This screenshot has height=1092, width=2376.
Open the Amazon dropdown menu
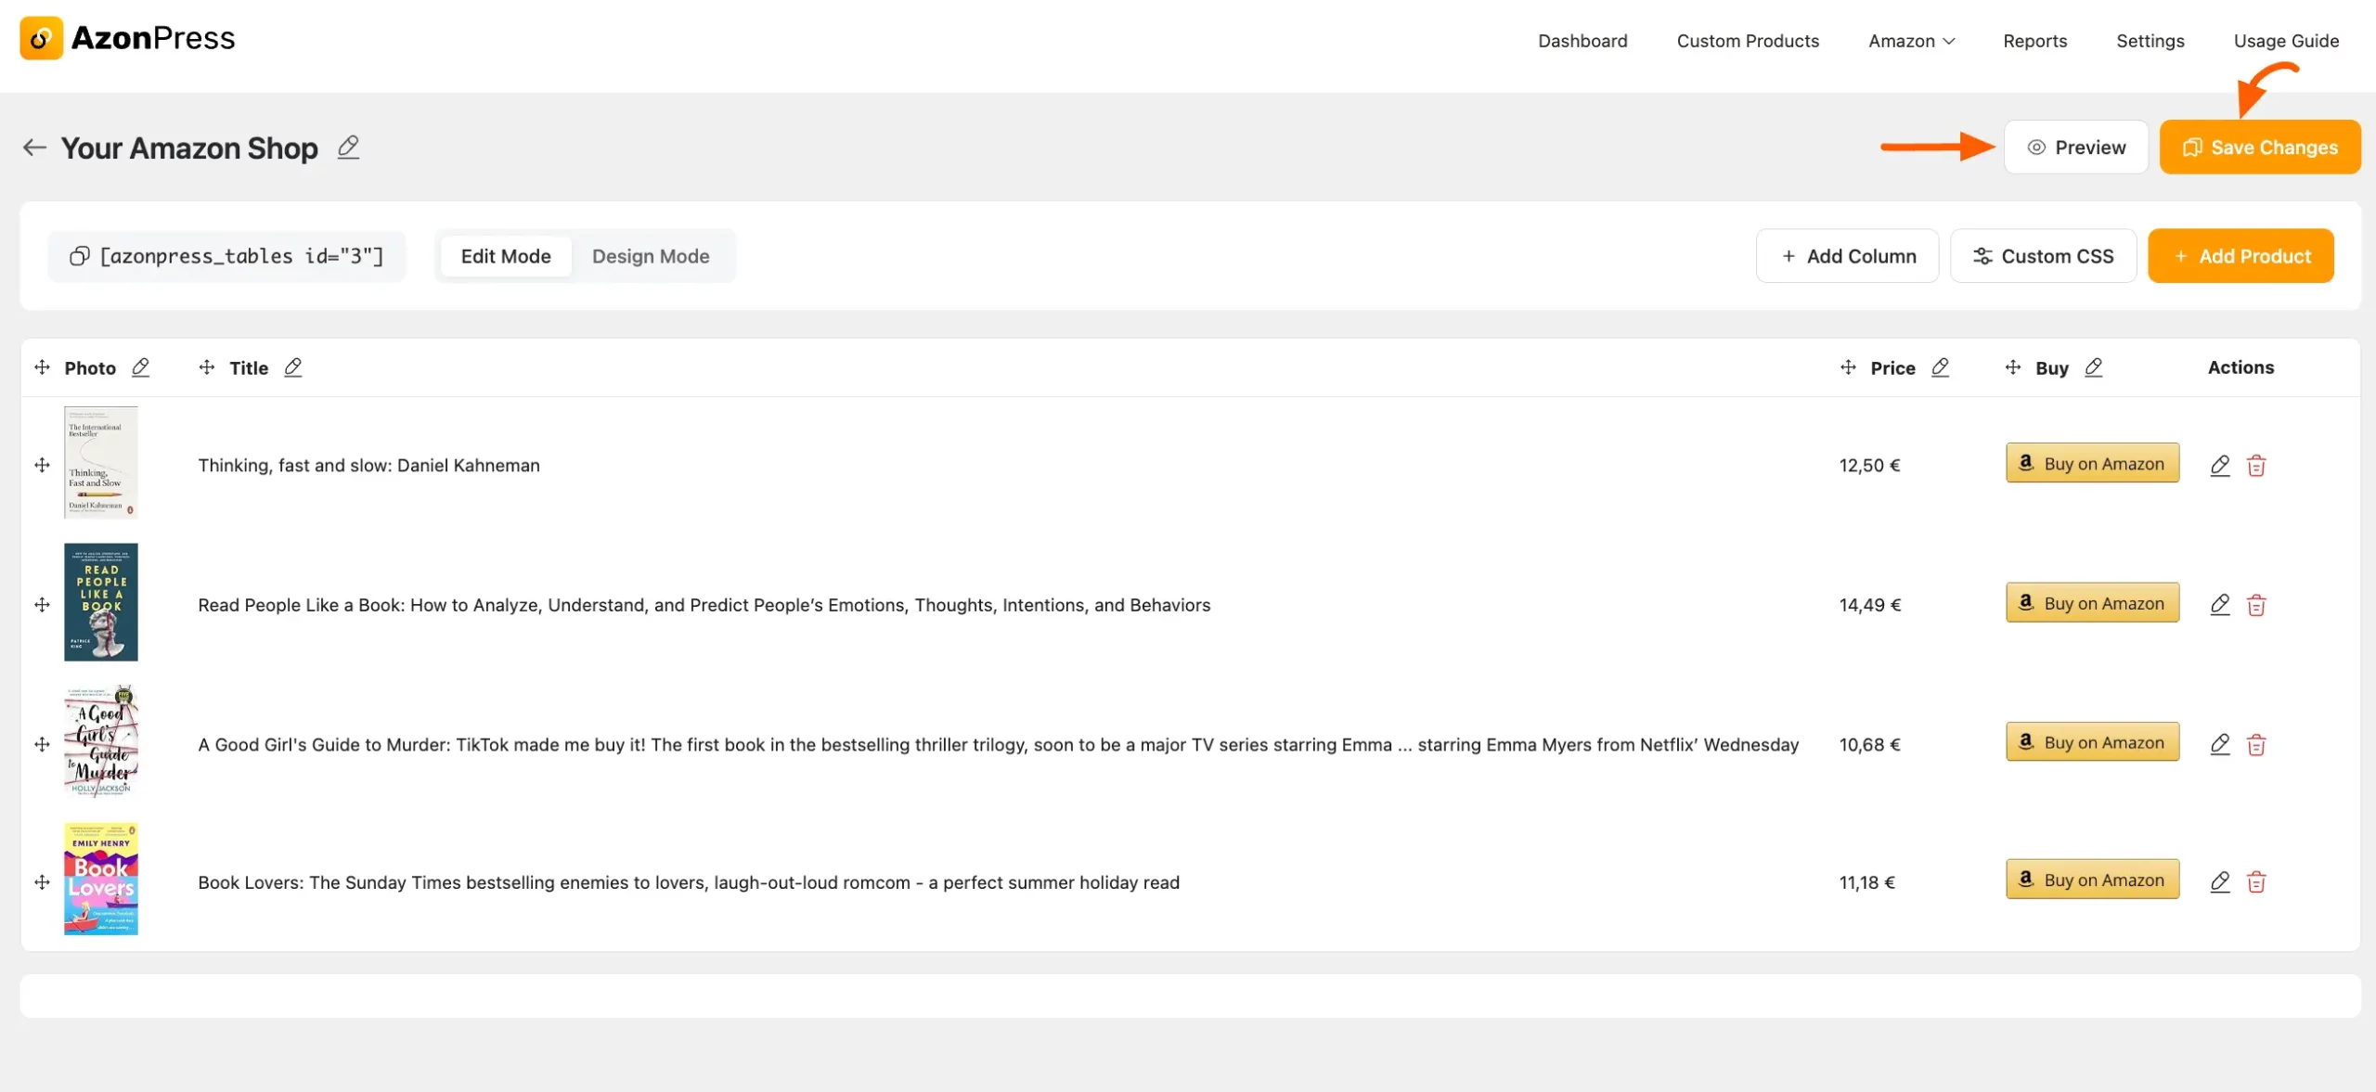[1910, 42]
